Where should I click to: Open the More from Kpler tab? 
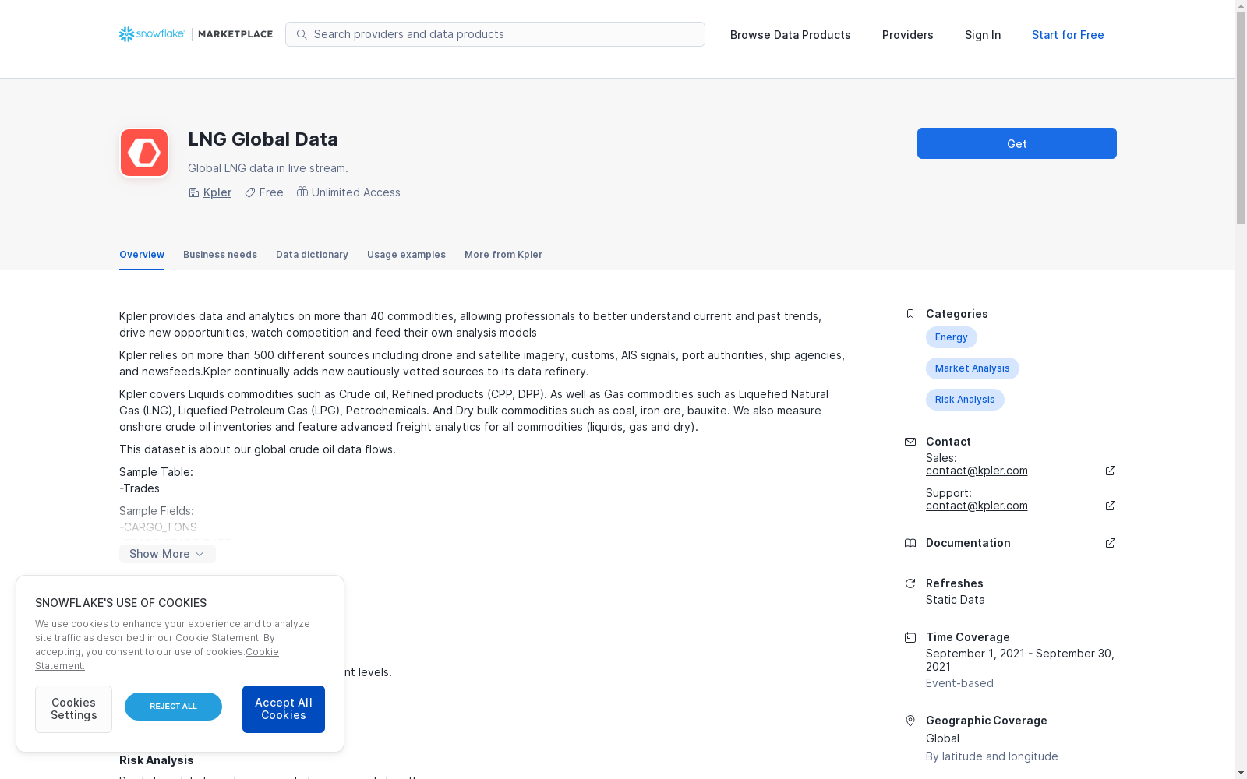click(x=503, y=255)
